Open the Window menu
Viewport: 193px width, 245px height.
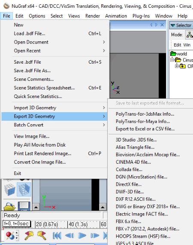[x=164, y=16]
